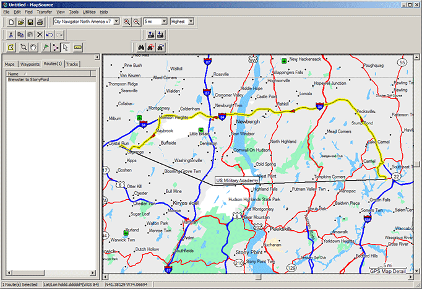Zoom in with the plus magnifier

126,22
